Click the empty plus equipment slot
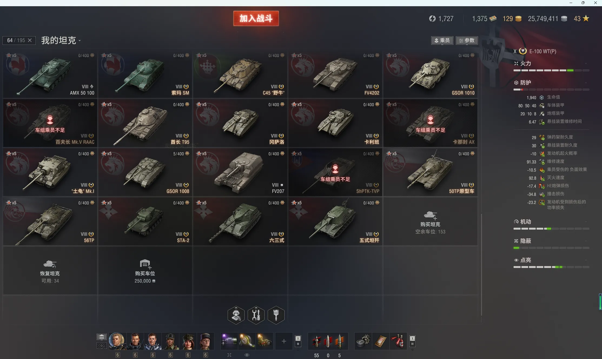The width and height of the screenshot is (602, 359). click(284, 341)
